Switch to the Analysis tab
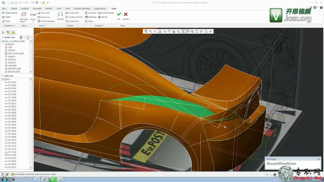Screen dimensions: 324x182 point(25,9)
